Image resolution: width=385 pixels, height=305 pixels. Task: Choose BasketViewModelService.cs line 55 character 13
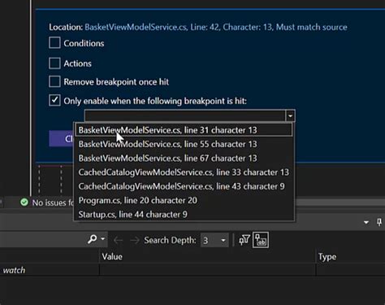pyautogui.click(x=184, y=144)
